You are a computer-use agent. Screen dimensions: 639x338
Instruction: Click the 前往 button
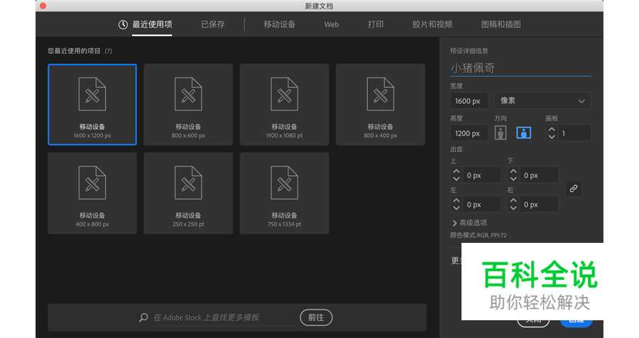316,318
